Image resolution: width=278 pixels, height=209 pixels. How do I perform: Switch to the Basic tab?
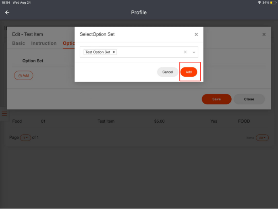coord(19,43)
